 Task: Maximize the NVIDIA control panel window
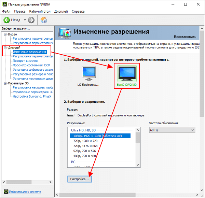pos(186,4)
